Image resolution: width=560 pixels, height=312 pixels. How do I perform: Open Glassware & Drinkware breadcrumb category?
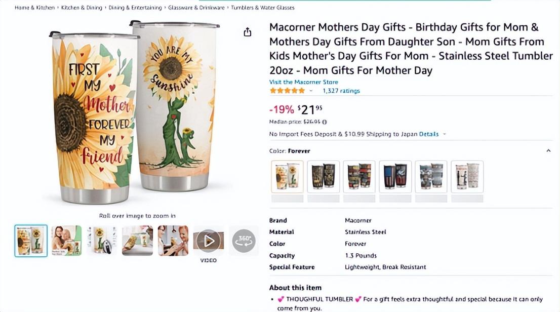coord(196,8)
